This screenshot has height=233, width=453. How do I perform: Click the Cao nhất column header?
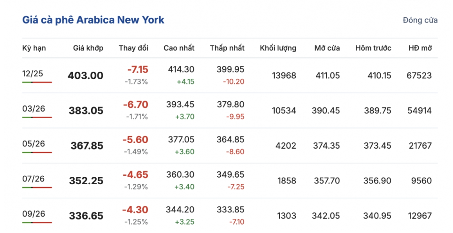(x=179, y=48)
